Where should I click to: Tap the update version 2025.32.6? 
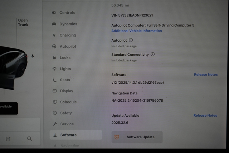coord(120,123)
